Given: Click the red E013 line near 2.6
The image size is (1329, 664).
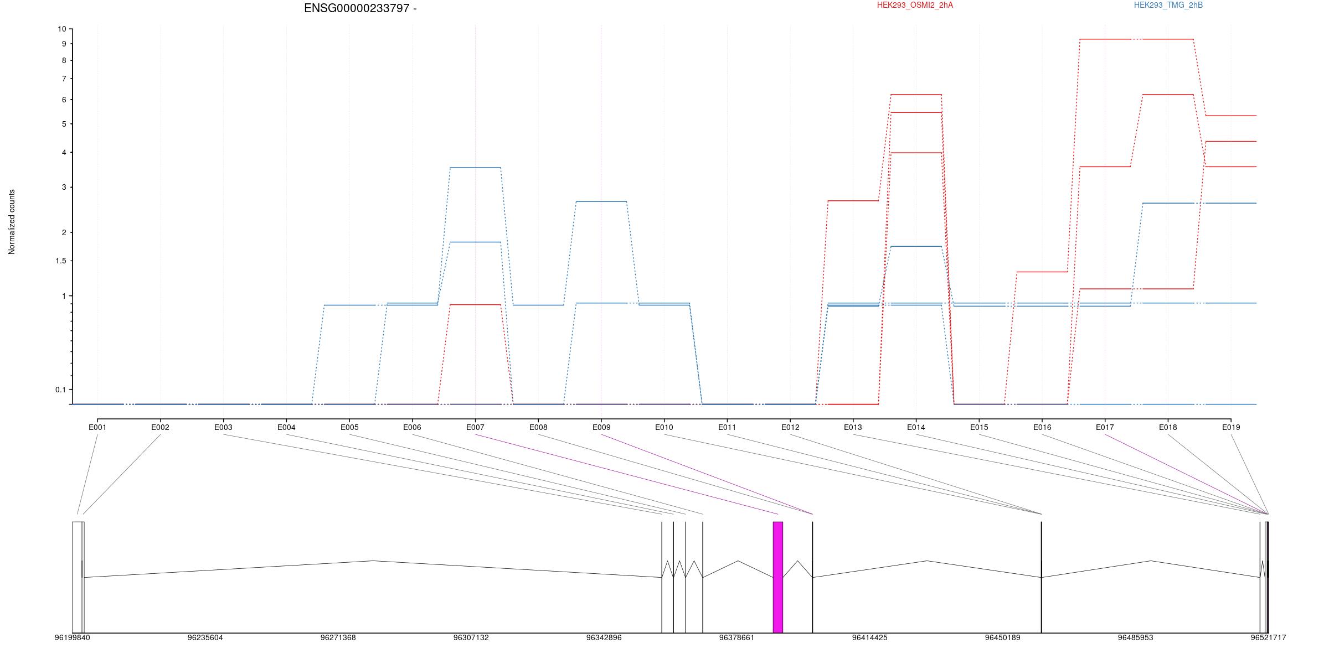Looking at the screenshot, I should (853, 201).
